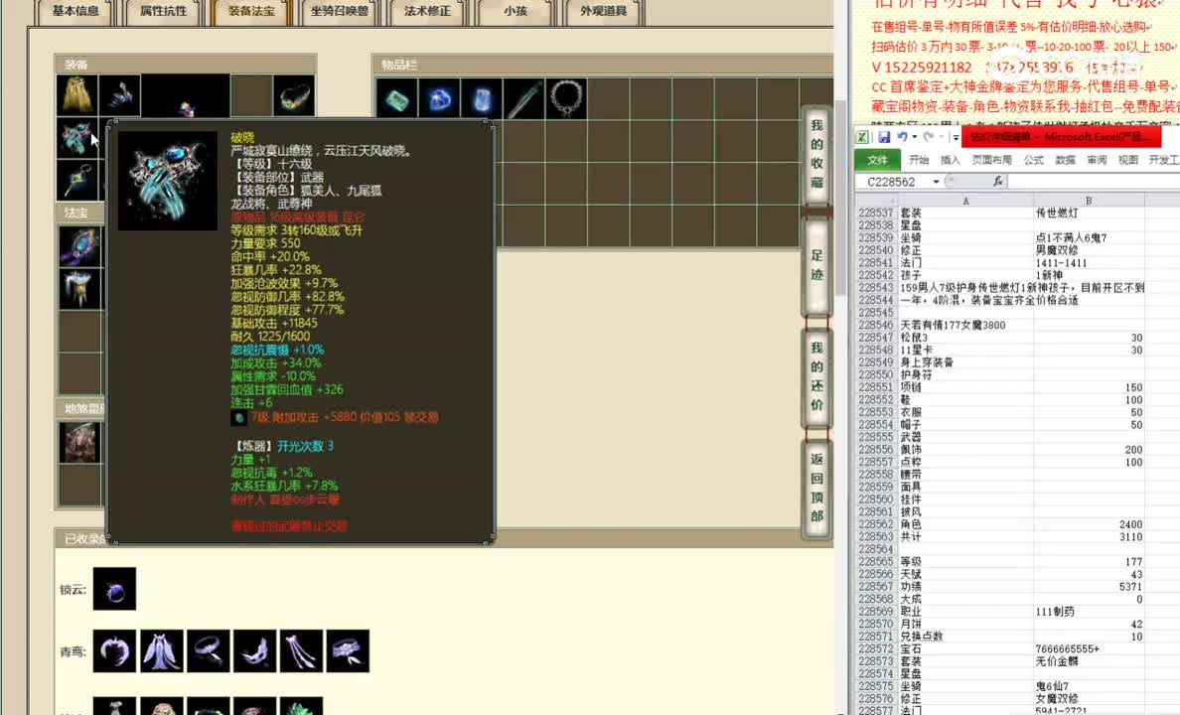This screenshot has width=1180, height=715.
Task: Switch to the 装备法宝 tab
Action: 251,11
